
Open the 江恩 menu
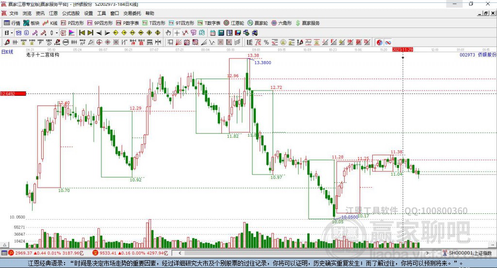click(x=53, y=13)
